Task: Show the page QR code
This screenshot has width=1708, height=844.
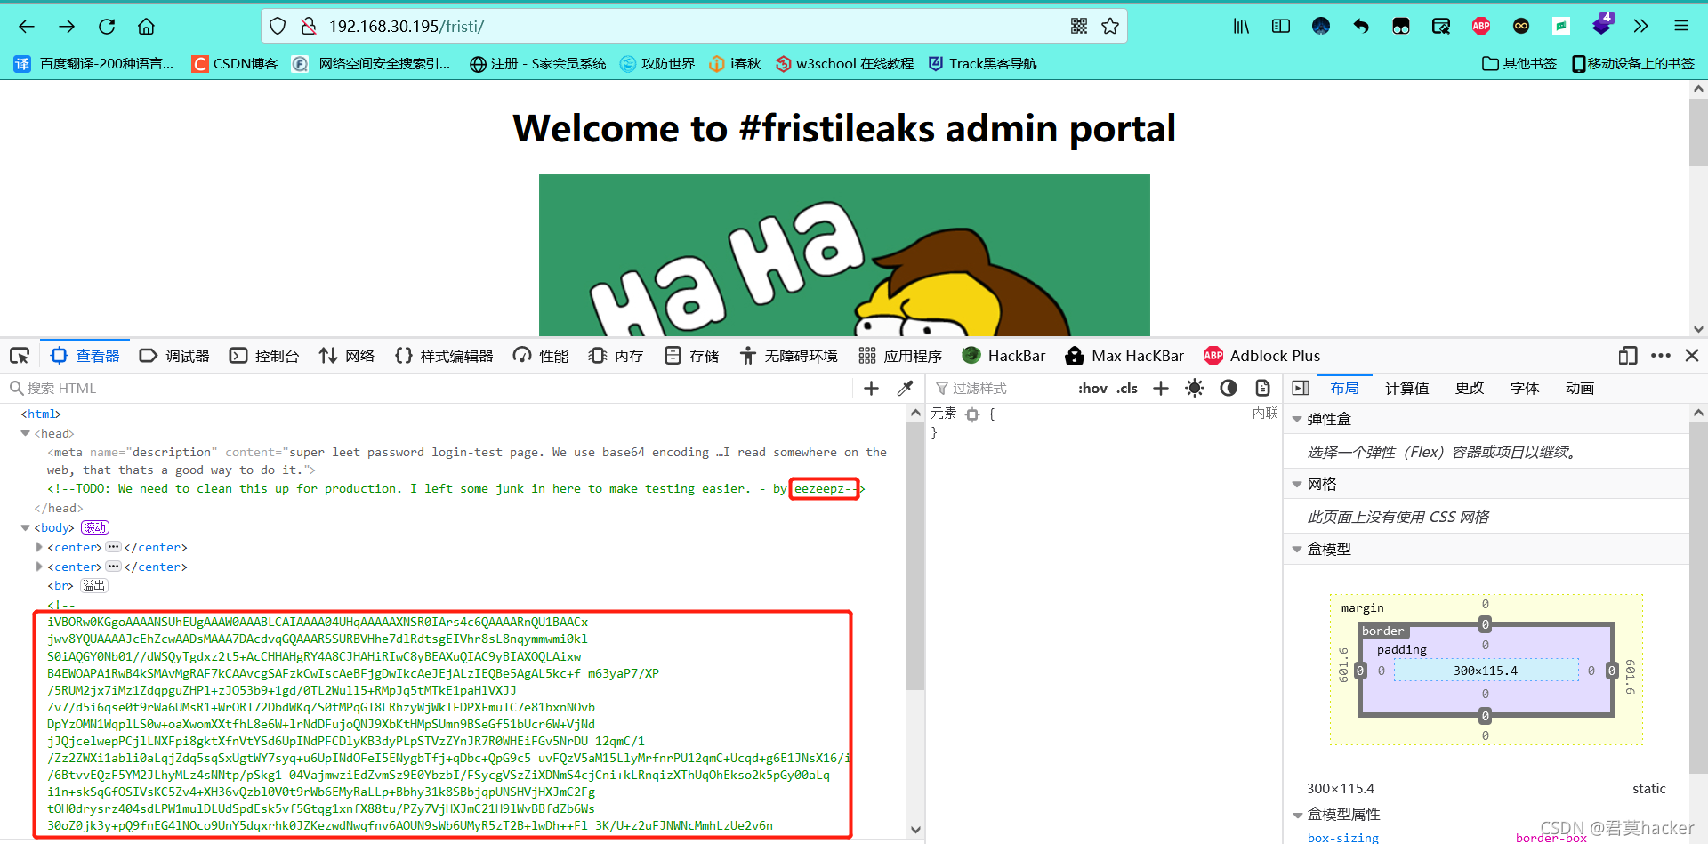Action: [1079, 27]
